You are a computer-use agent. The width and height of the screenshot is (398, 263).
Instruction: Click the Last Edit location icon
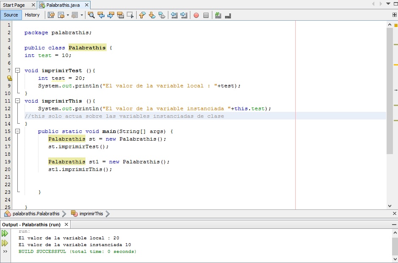click(x=51, y=15)
